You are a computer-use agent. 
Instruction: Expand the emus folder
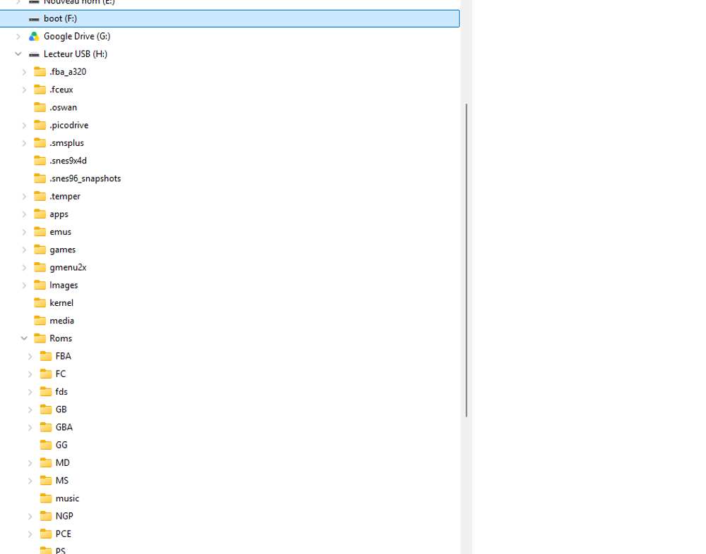[24, 232]
